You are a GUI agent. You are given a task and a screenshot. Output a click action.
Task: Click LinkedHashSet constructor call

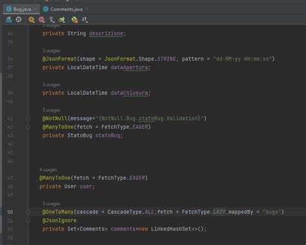tap(177, 229)
